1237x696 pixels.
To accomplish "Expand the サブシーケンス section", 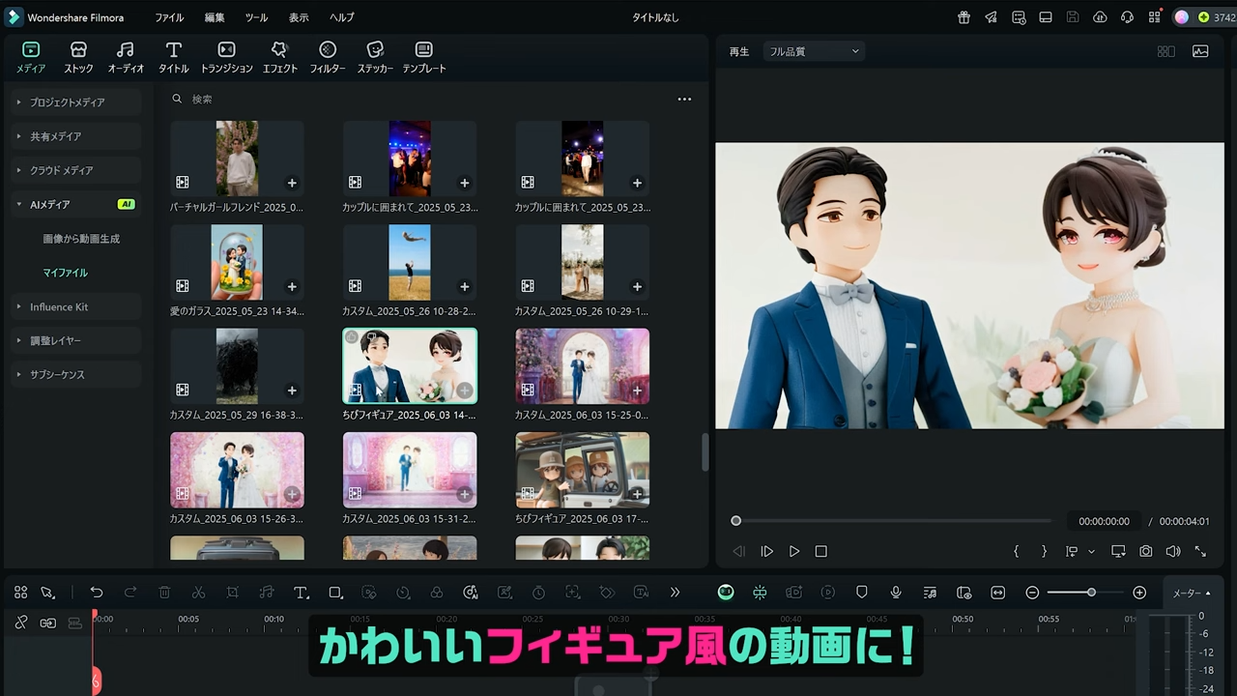I will click(x=77, y=374).
